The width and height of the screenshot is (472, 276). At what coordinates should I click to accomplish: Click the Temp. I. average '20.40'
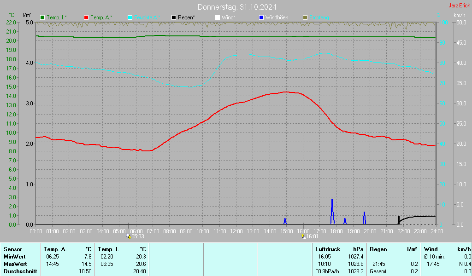point(140,271)
